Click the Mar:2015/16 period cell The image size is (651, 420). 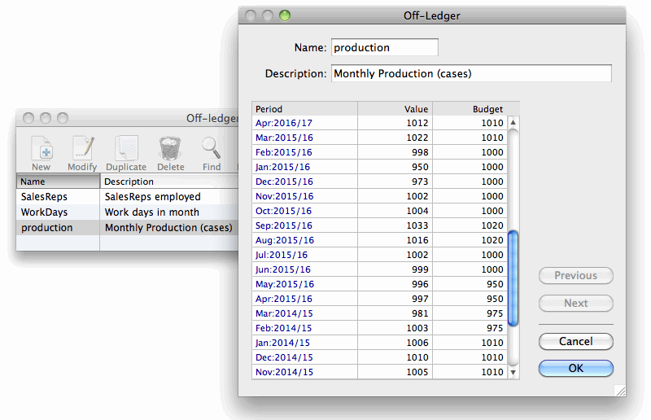(x=304, y=138)
